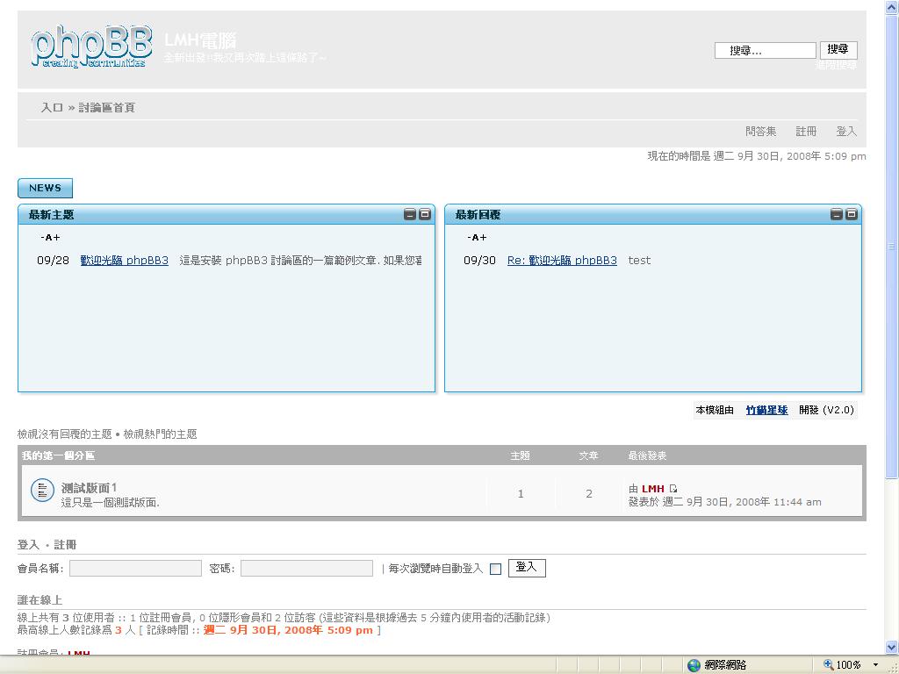Open the 進階搜尋 advanced search link
The width and height of the screenshot is (899, 674).
tap(837, 65)
